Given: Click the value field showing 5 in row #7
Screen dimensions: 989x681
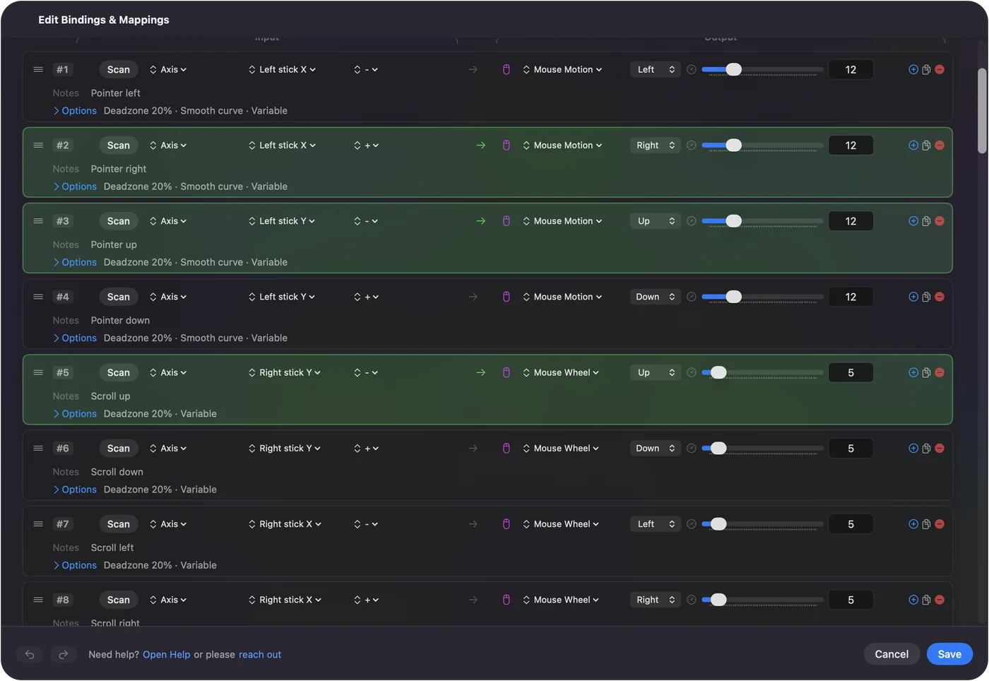Looking at the screenshot, I should (x=851, y=524).
